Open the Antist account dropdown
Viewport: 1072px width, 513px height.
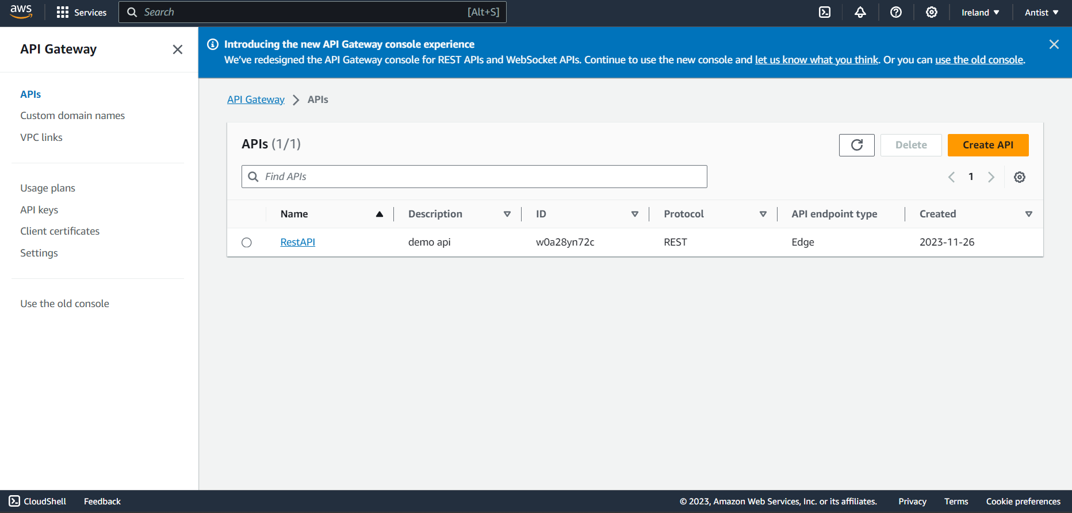point(1042,12)
